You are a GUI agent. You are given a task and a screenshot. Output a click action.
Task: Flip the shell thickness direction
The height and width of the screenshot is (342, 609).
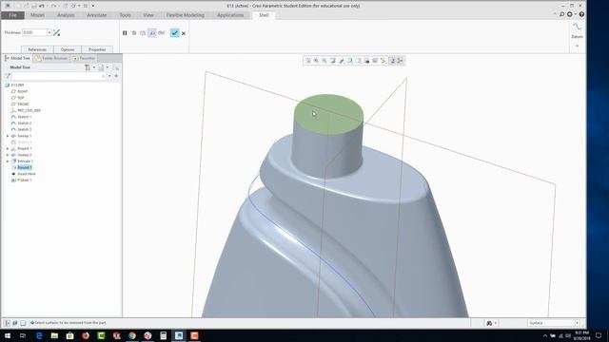tap(57, 32)
